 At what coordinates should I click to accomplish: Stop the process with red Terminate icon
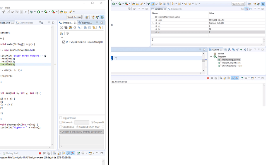pyautogui.click(x=40, y=153)
